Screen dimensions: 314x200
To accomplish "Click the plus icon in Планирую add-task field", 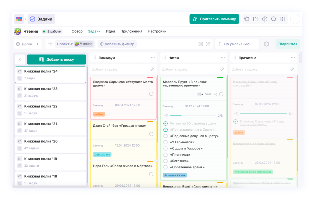I will (x=152, y=69).
